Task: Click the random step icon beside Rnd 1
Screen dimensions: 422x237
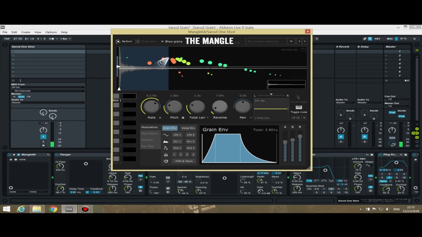Action: [166, 148]
